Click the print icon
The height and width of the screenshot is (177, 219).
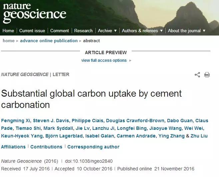click(207, 75)
